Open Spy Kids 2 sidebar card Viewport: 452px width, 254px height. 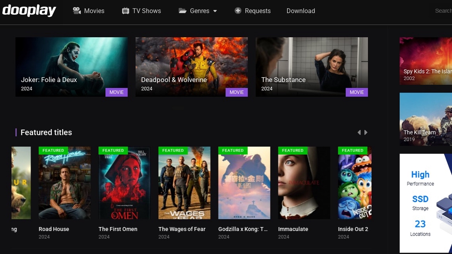426,61
